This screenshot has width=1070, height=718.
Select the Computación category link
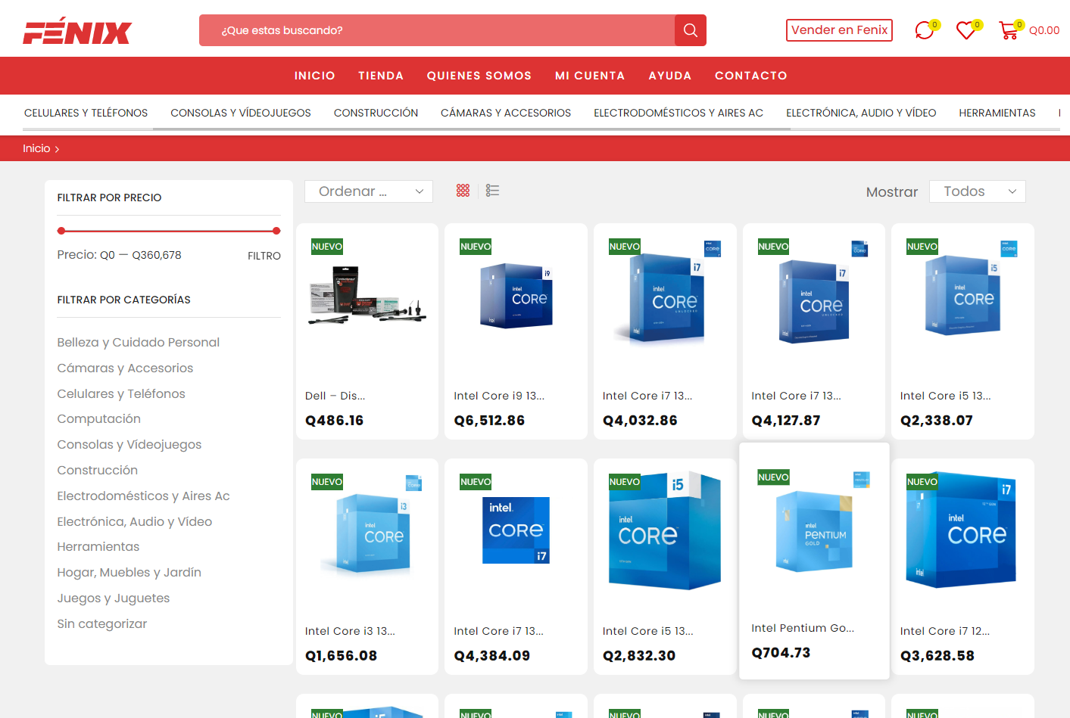tap(99, 419)
